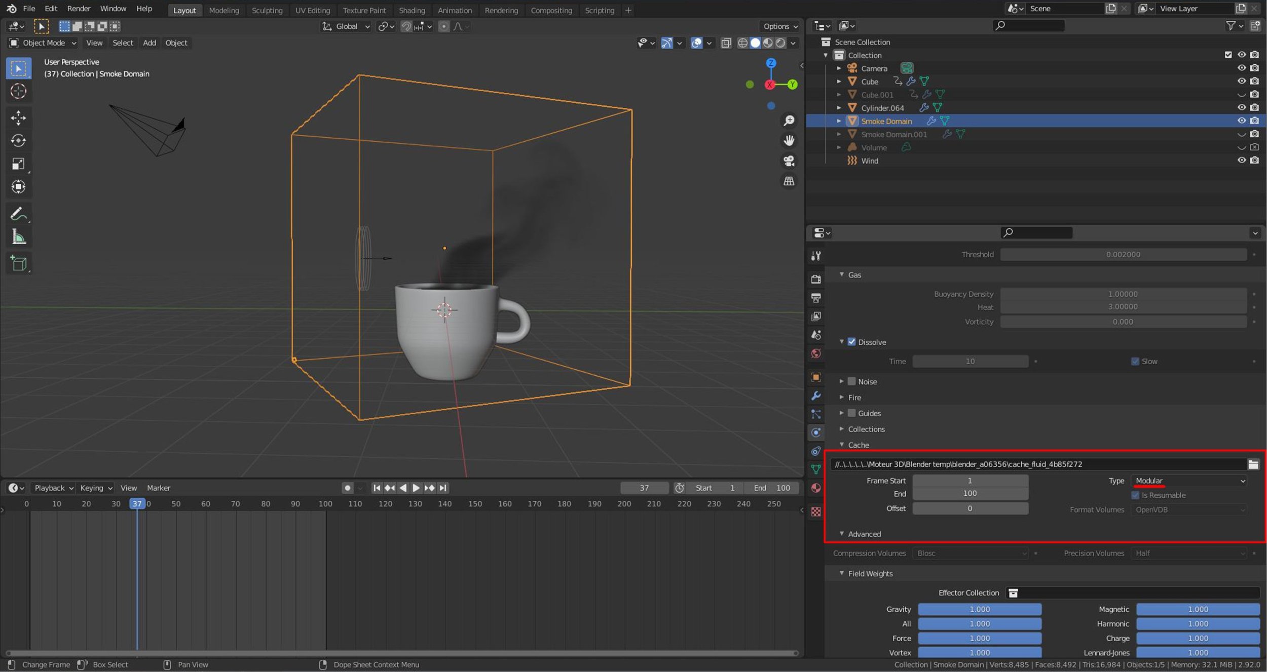Viewport: 1267px width, 672px height.
Task: Open the Render menu
Action: (79, 9)
